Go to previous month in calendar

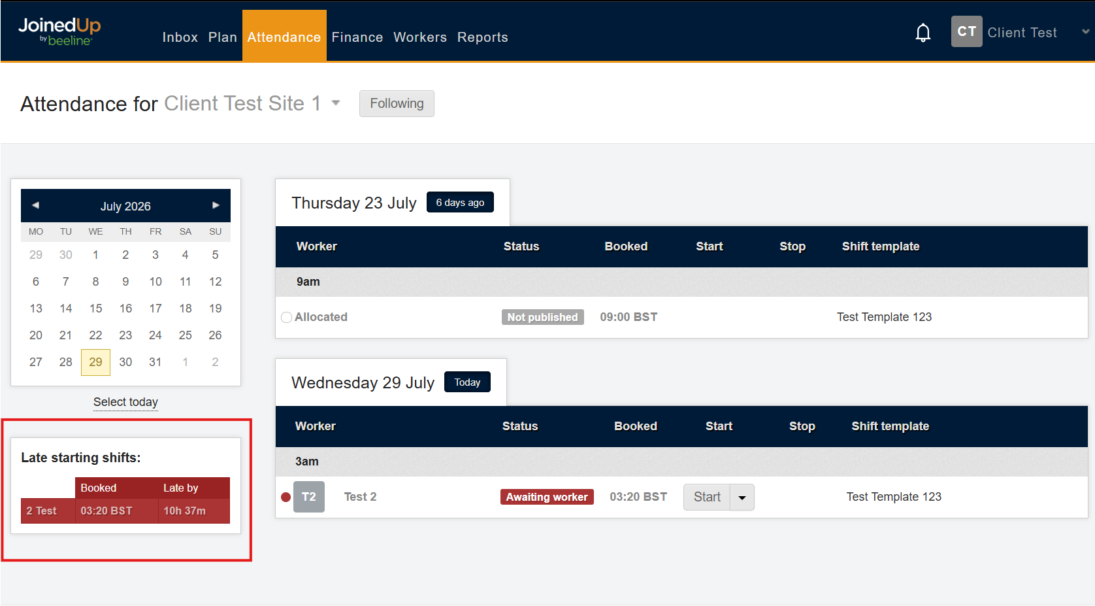click(x=36, y=205)
